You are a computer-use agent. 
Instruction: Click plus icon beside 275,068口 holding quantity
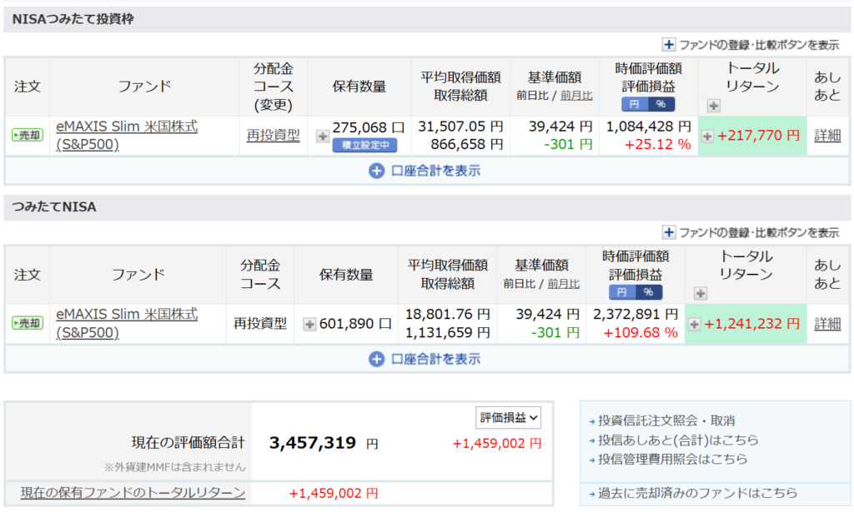click(x=322, y=136)
